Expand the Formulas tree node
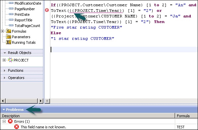 pos(2,31)
